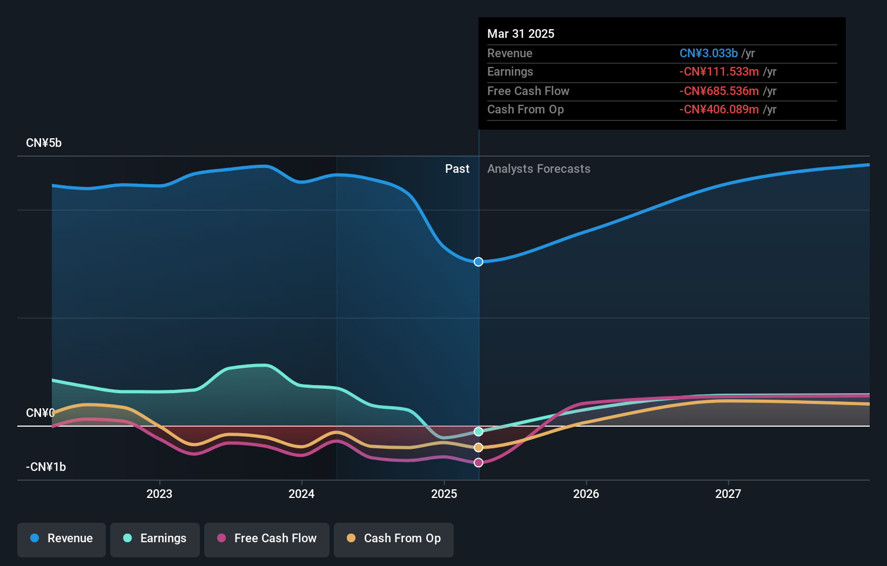Click the Mar 31 2025 tooltip date

[x=521, y=34]
